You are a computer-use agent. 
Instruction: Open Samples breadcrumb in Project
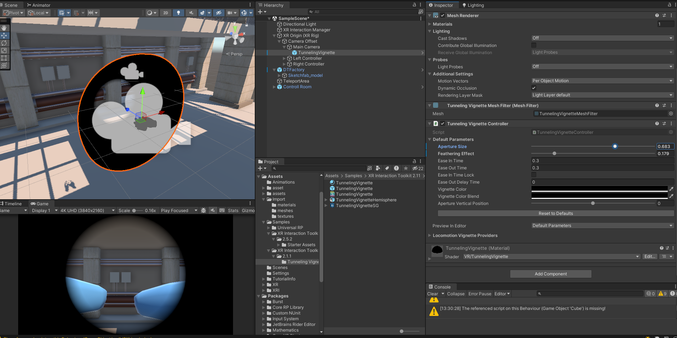coord(353,175)
